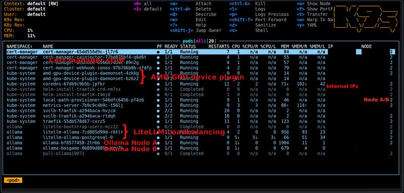404x193 pixels.
Task: Click the %CPU/R column header
Action: tap(250, 46)
